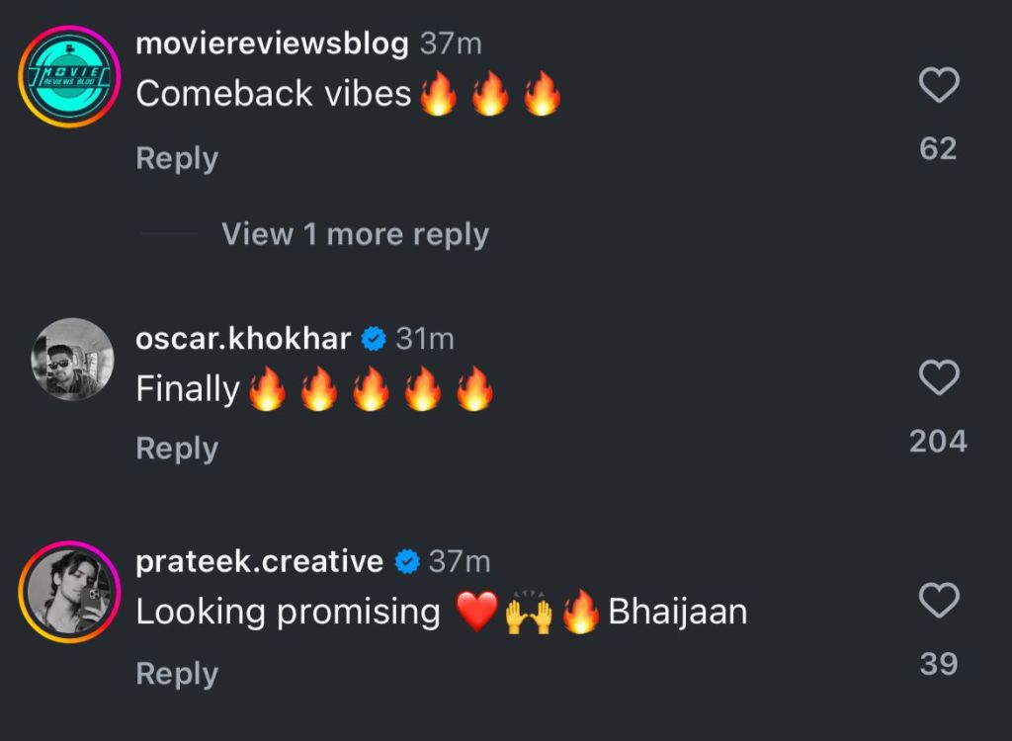
Task: Click prateek.creative's blue verified badge
Action: (406, 561)
